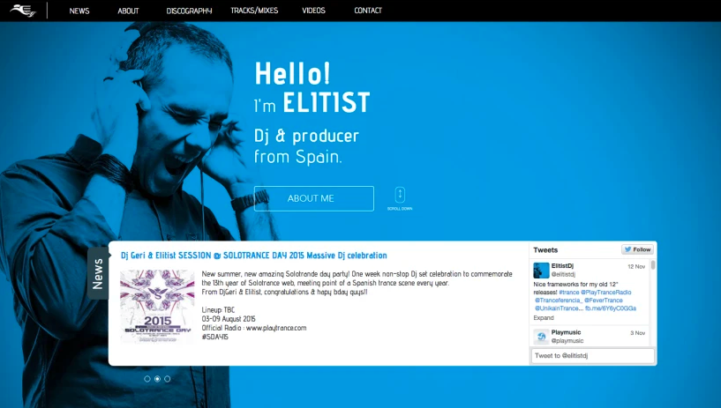Click the Tweet to @elitistdj input field
The width and height of the screenshot is (721, 408).
(593, 356)
